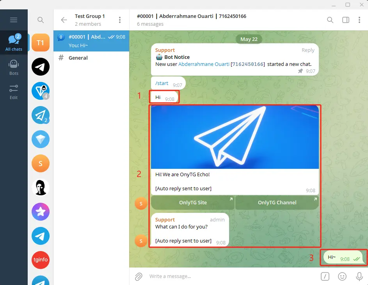Open the emoji picker
This screenshot has height=285, width=368.
[342, 276]
